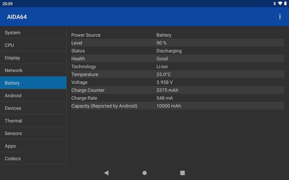289x180 pixels.
Task: Select the Charge Rate label
Action: tap(84, 98)
